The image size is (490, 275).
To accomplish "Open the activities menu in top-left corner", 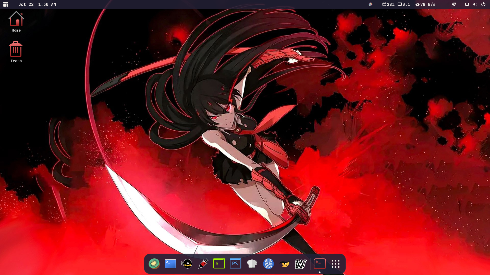I will (6, 4).
